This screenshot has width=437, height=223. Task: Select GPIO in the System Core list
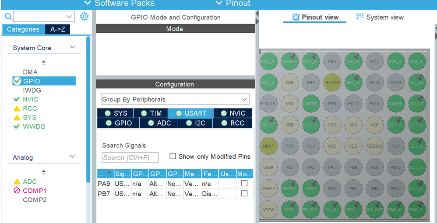click(x=44, y=81)
